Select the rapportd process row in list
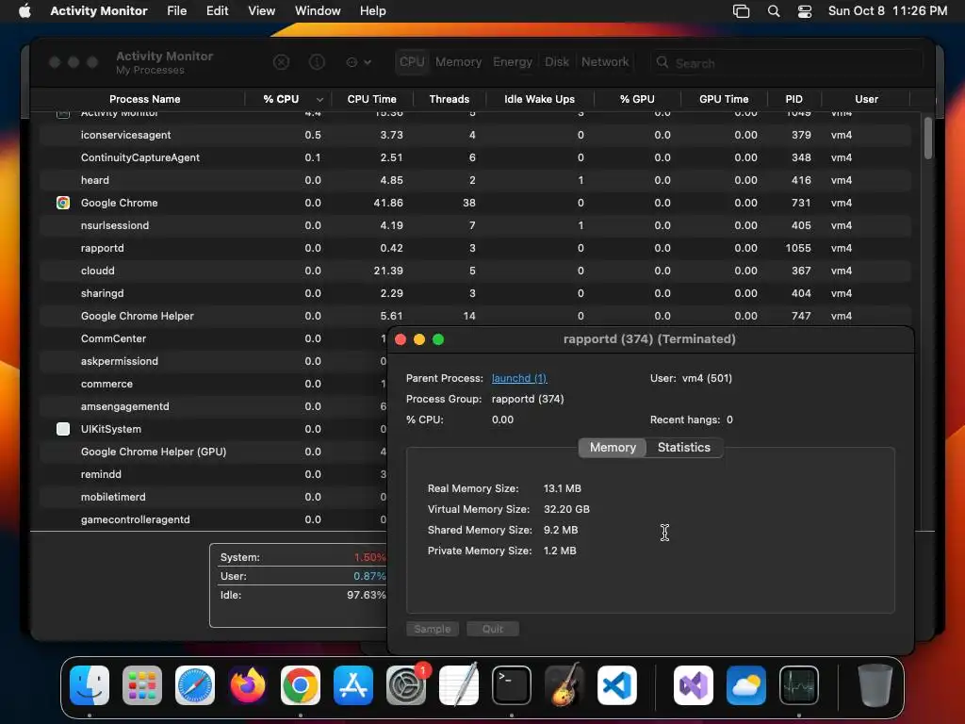Image resolution: width=965 pixels, height=724 pixels. pyautogui.click(x=475, y=248)
